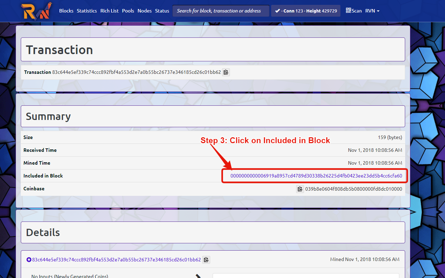Click the connection status checkmark badge
This screenshot has width=445, height=278.
pos(277,11)
